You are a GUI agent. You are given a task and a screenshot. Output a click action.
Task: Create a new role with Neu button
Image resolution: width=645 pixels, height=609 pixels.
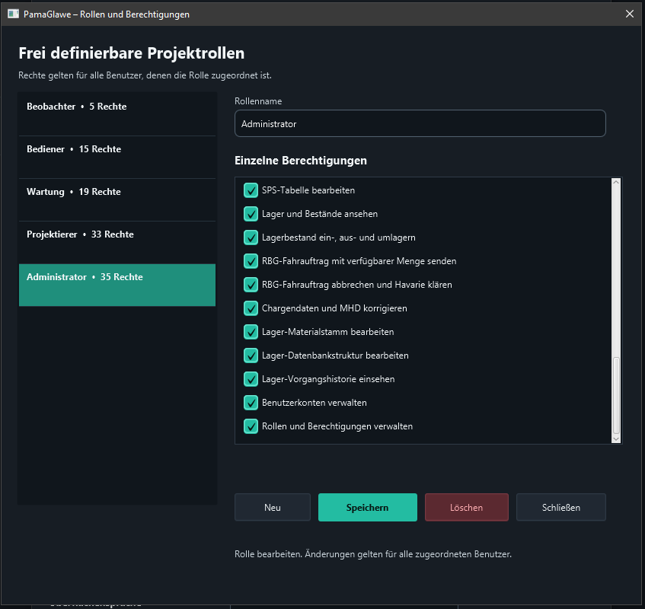click(x=273, y=508)
